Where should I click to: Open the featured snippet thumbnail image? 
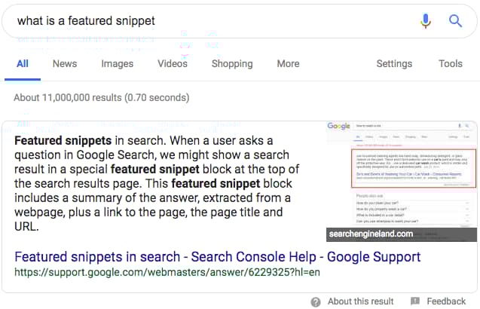pyautogui.click(x=402, y=175)
